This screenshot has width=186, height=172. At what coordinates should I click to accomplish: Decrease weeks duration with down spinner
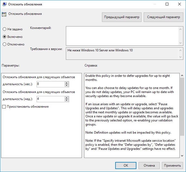click(x=67, y=100)
